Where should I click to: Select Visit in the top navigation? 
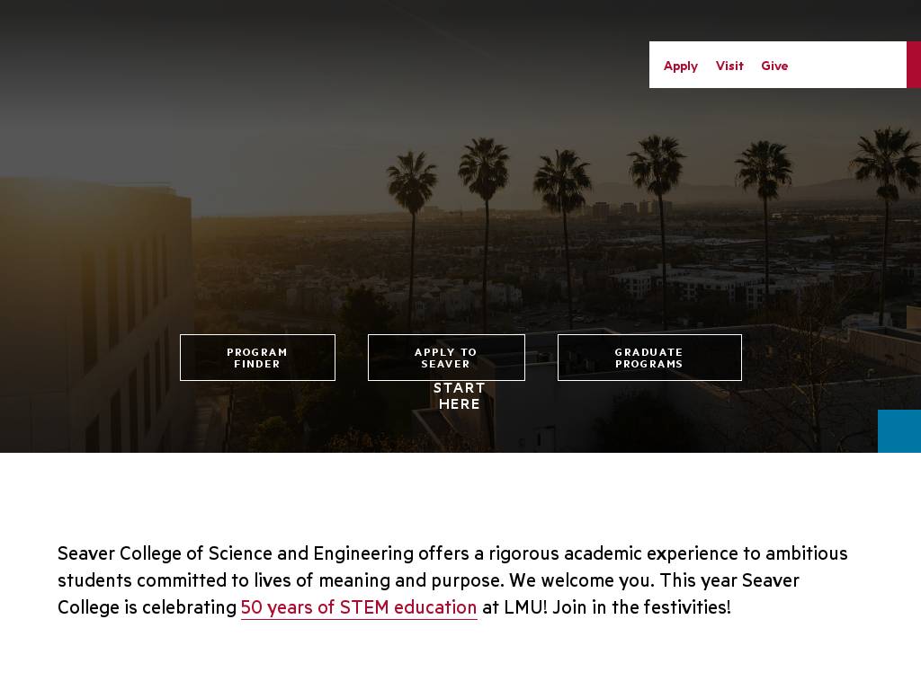tap(729, 66)
